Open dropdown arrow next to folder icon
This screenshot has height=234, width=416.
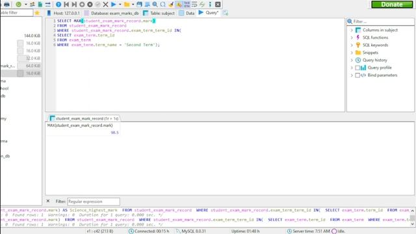[x=133, y=5]
